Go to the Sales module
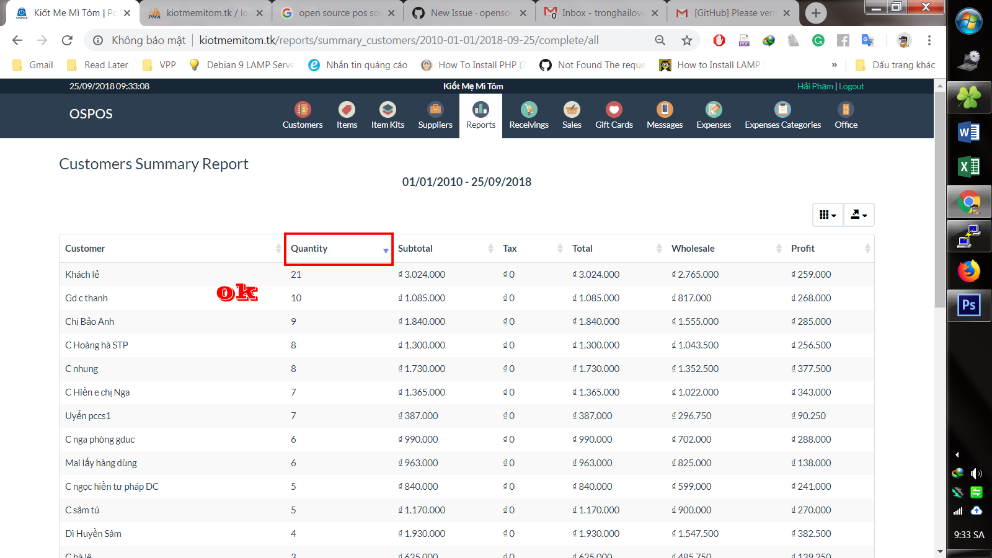 (x=572, y=116)
